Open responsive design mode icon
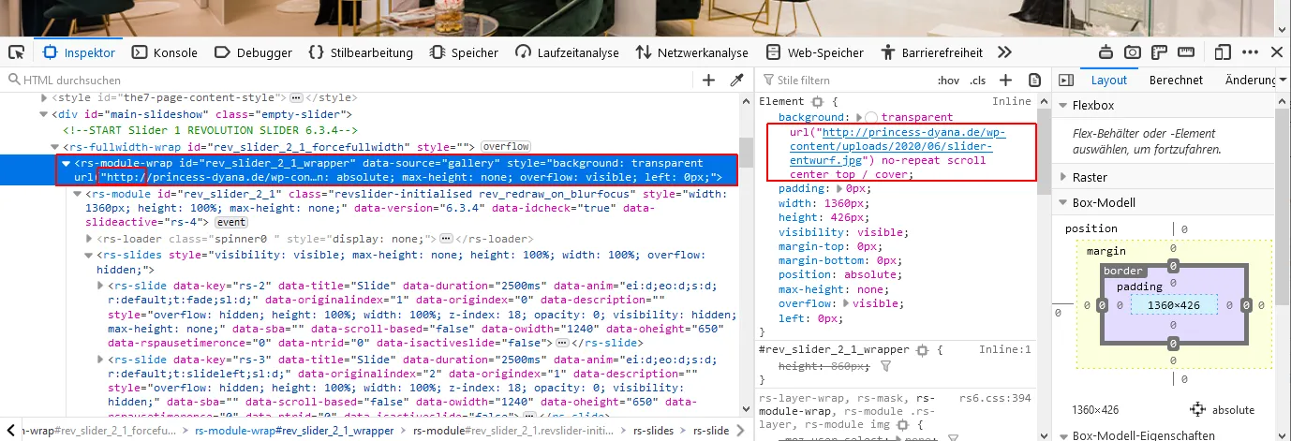 (1222, 52)
